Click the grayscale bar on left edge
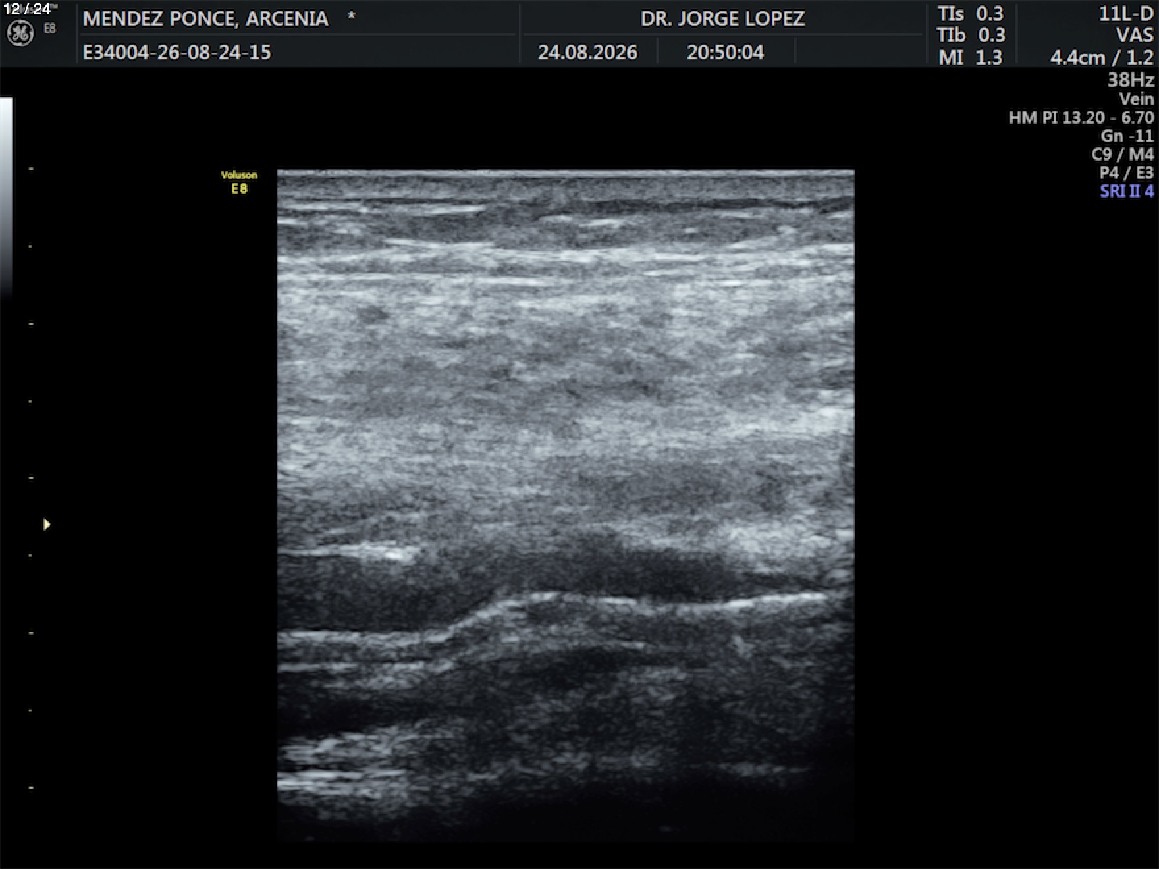Screen dimensions: 1159x869 tap(6, 197)
